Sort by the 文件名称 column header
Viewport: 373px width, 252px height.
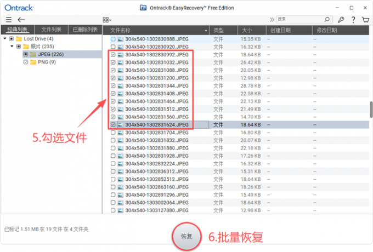pos(156,30)
